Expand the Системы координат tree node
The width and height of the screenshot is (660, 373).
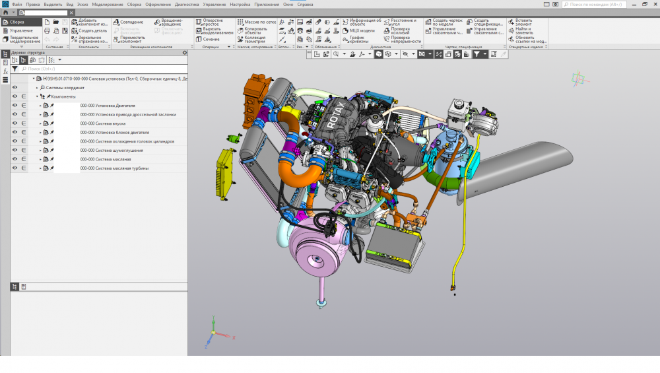point(37,88)
